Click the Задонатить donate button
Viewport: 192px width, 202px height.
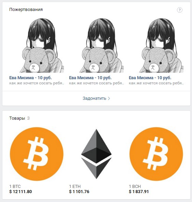[x=96, y=98]
